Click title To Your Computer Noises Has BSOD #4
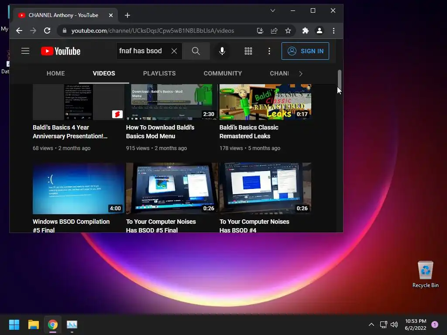 (x=254, y=226)
